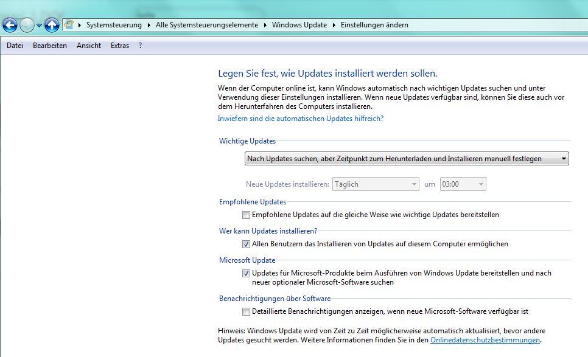Click the Wer kann Updates installieren? label
588x357 pixels.
268,231
